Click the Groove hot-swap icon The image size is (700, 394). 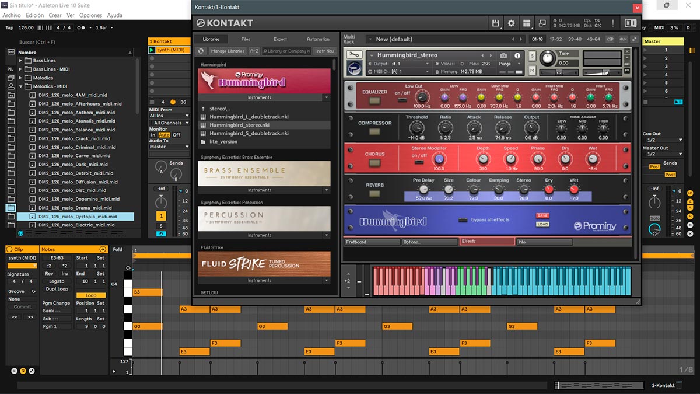tap(33, 291)
